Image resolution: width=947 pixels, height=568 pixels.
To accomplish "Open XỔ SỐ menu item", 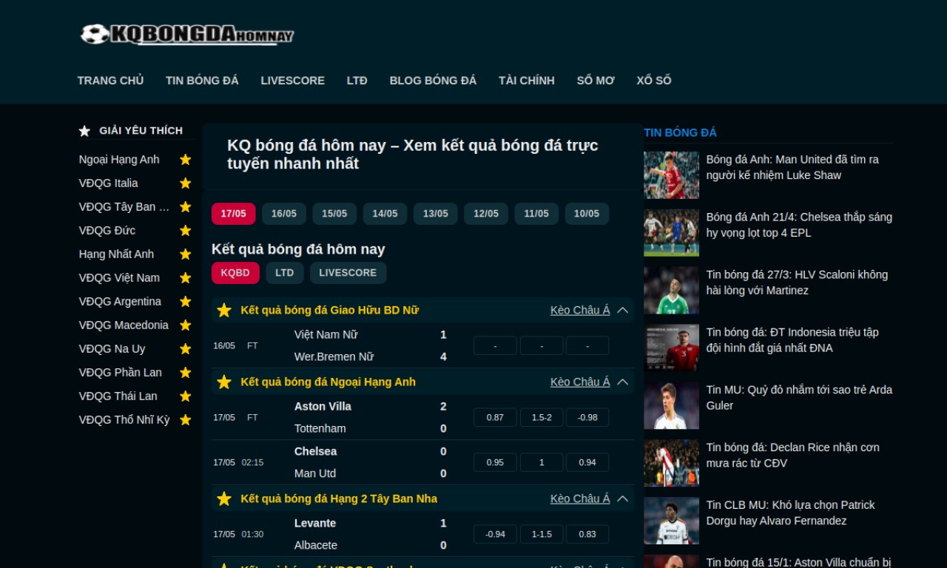I will coord(654,81).
